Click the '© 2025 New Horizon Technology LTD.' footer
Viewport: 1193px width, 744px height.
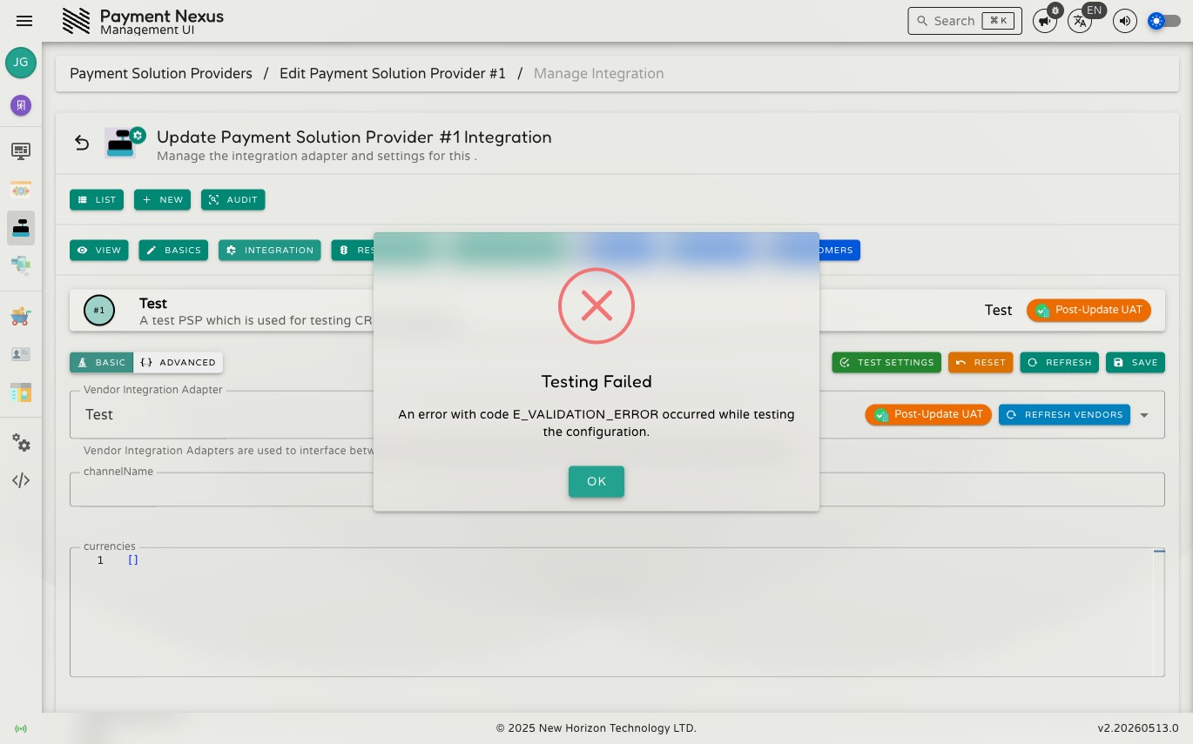pyautogui.click(x=596, y=728)
